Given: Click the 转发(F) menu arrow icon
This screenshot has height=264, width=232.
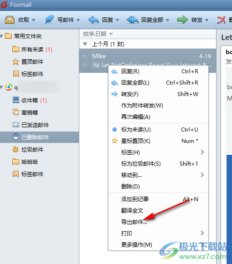Looking at the screenshot, I should coord(115,94).
